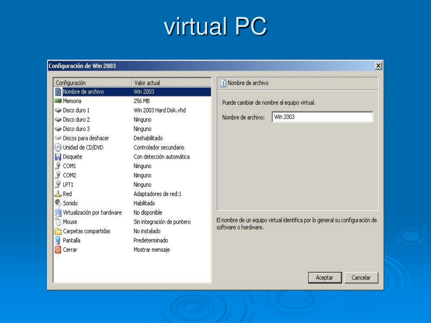Open the Red network settings

[x=132, y=194]
